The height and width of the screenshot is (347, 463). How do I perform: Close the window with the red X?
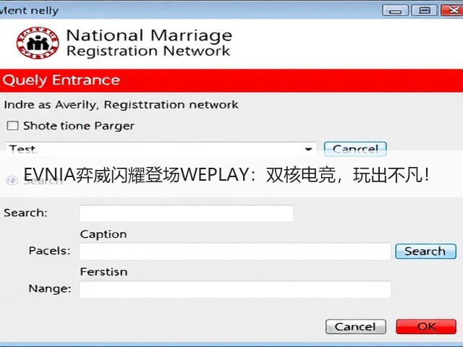click(x=452, y=10)
